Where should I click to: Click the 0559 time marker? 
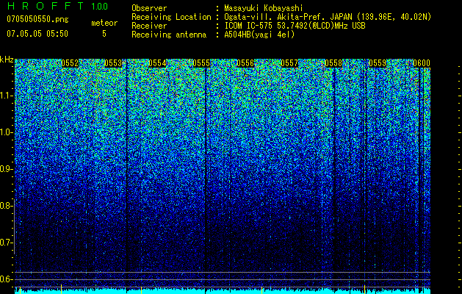point(378,63)
